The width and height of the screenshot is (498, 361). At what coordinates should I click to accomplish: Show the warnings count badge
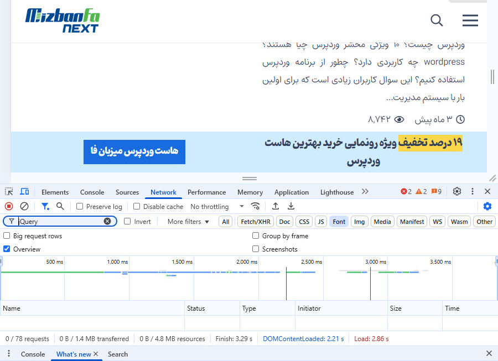coord(422,192)
